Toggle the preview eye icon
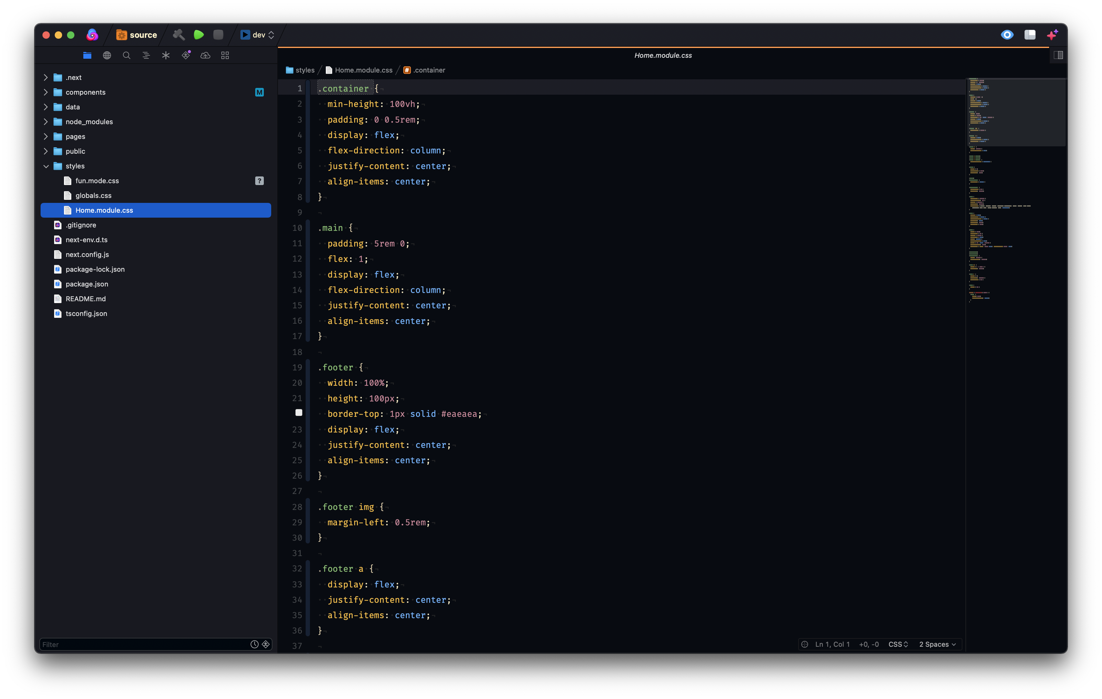 1007,35
